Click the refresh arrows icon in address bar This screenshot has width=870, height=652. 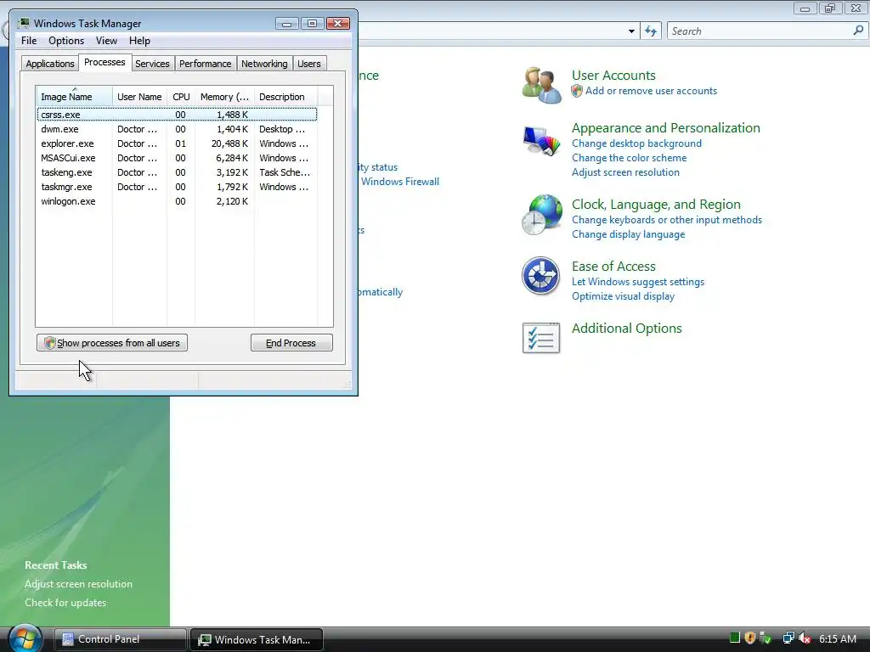[651, 31]
